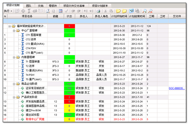The height and width of the screenshot is (124, 189).
Task: Click the grey hourglass milestone icon in toolbar
Action: [x=29, y=11]
